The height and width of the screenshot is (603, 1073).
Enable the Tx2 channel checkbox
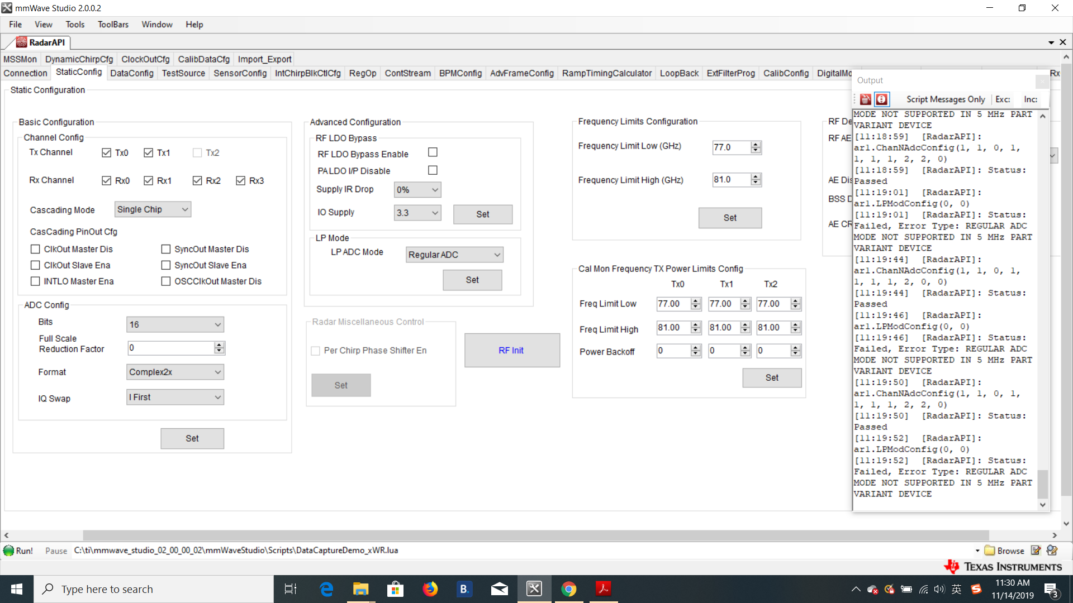coord(197,153)
